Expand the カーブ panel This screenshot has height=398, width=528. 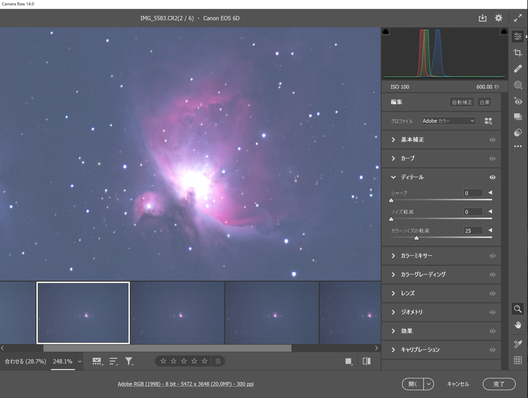pyautogui.click(x=393, y=158)
